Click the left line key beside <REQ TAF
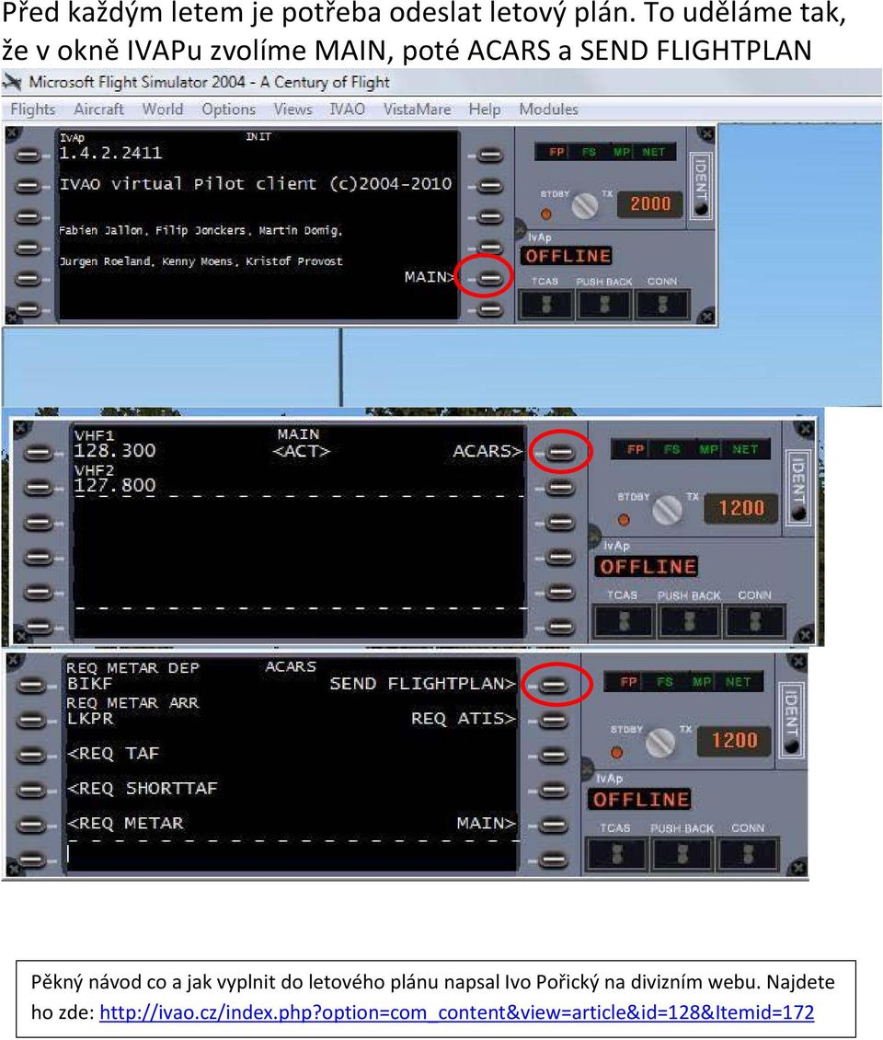Viewport: 883px width, 1040px height. pyautogui.click(x=31, y=755)
